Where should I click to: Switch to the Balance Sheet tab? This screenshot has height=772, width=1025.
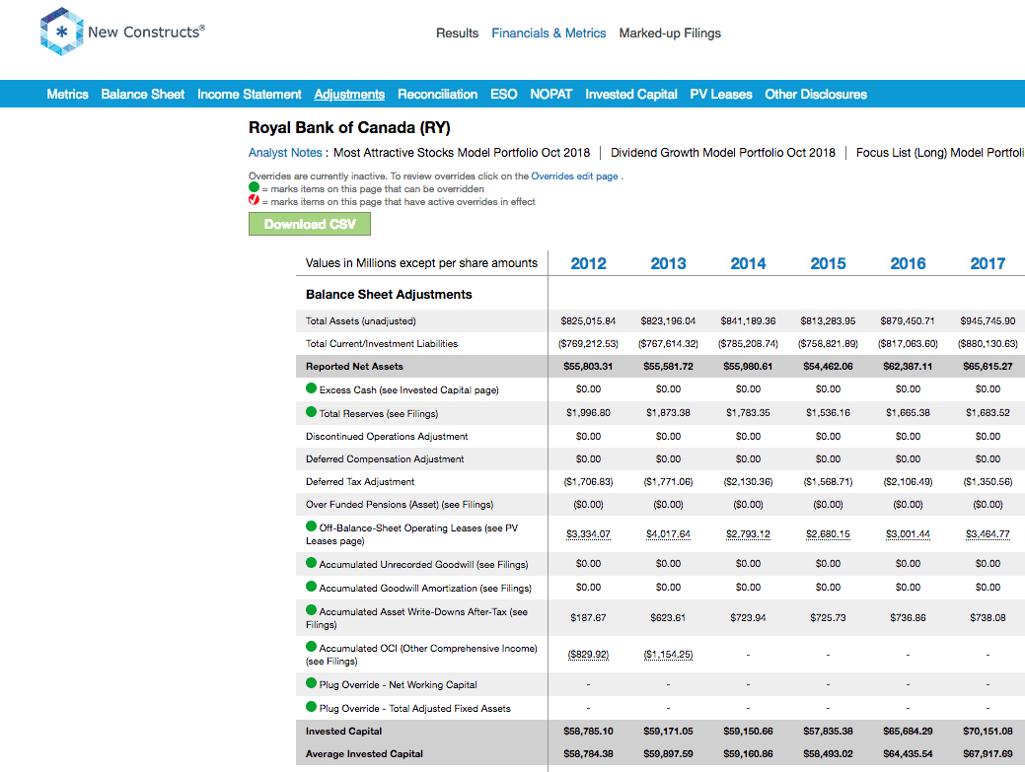point(142,94)
